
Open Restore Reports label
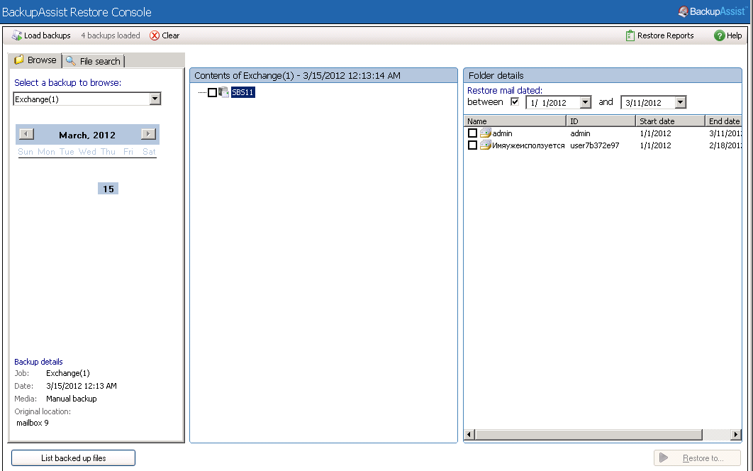pyautogui.click(x=665, y=35)
